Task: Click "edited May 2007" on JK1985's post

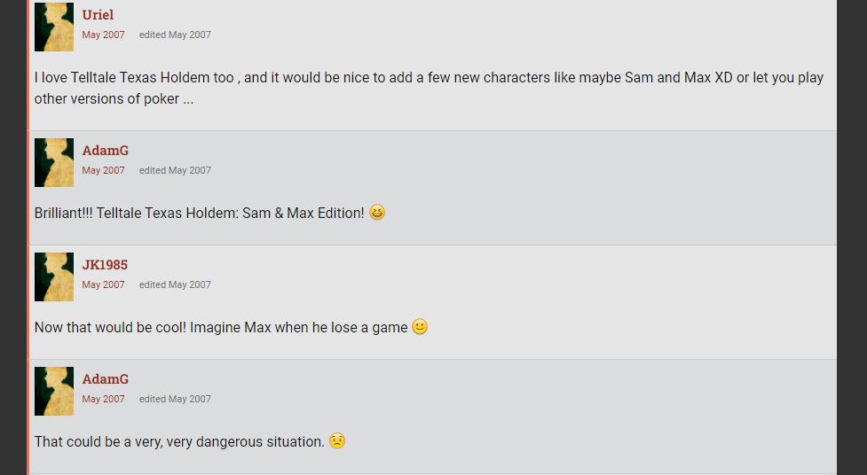Action: coord(175,285)
